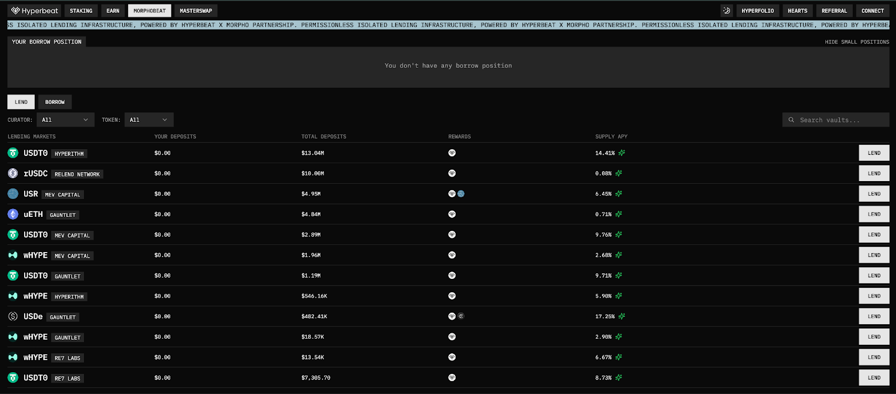
Task: Click the rewards icon in wHYPE Re7 Labs row
Action: 452,357
